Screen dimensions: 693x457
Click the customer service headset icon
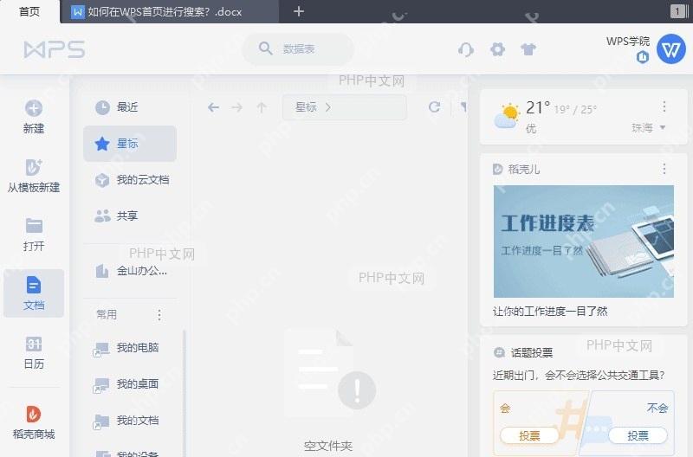[466, 49]
